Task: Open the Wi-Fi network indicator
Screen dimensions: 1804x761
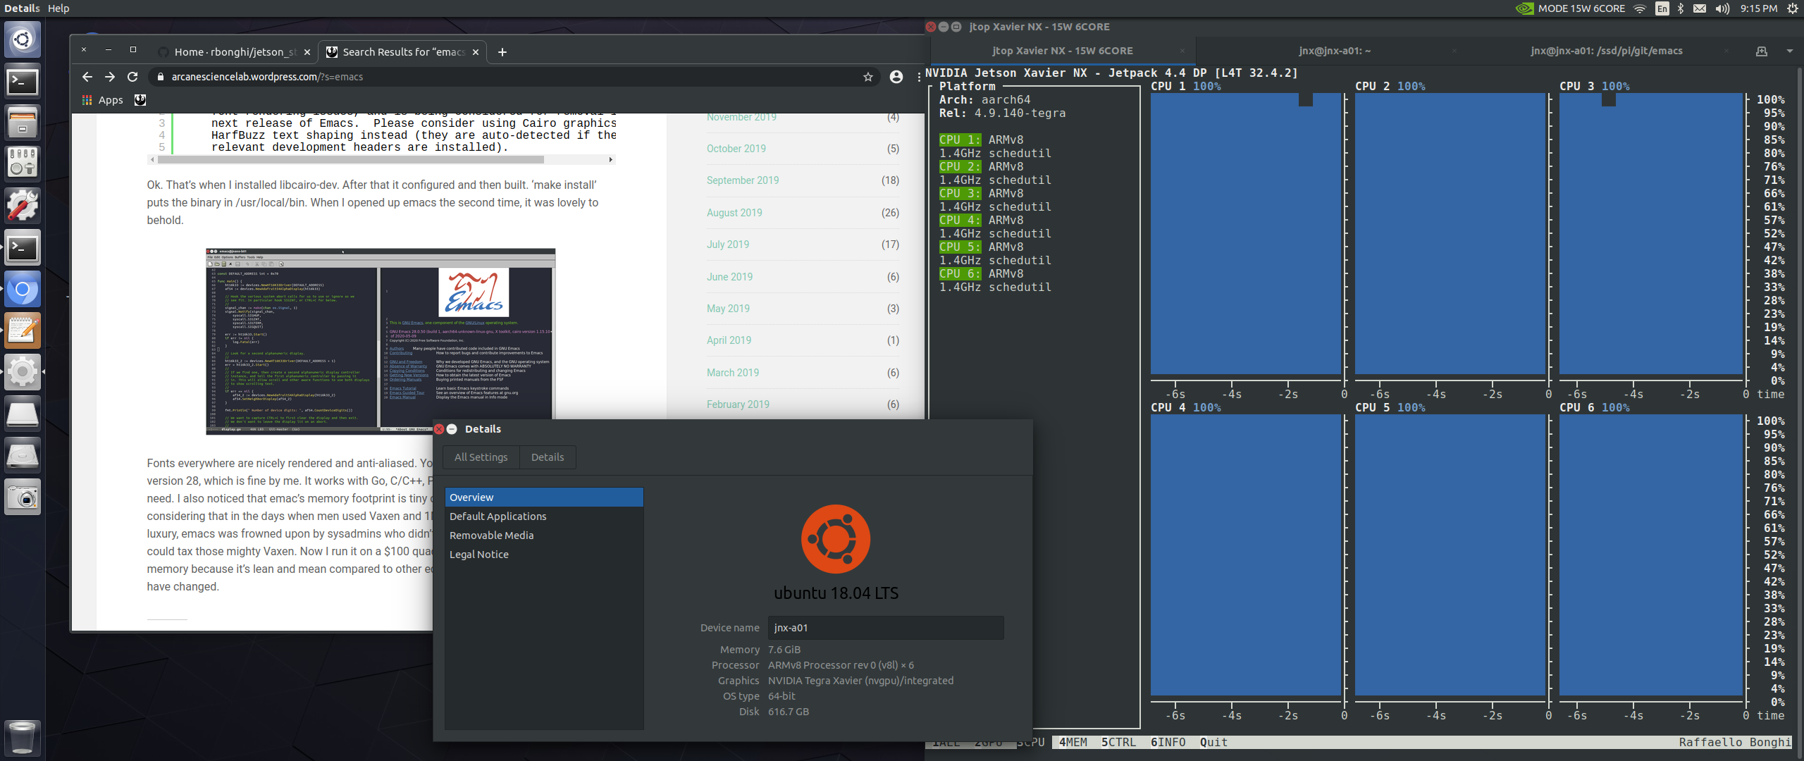Action: pyautogui.click(x=1640, y=8)
